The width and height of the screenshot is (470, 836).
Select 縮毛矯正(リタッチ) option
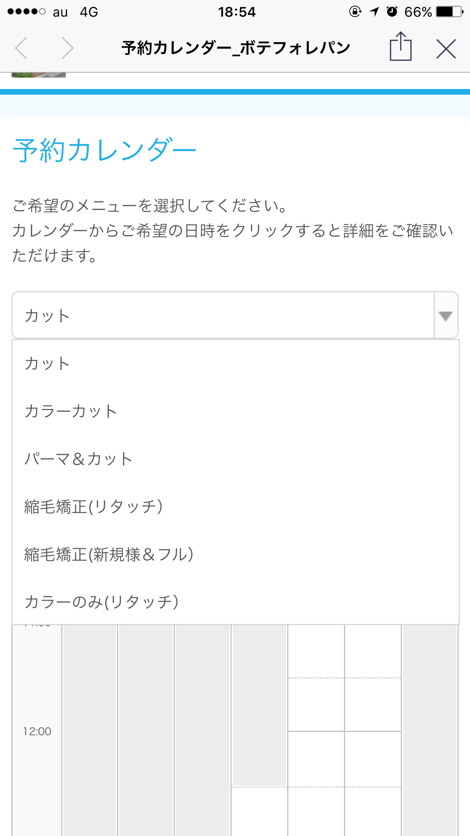pos(93,507)
